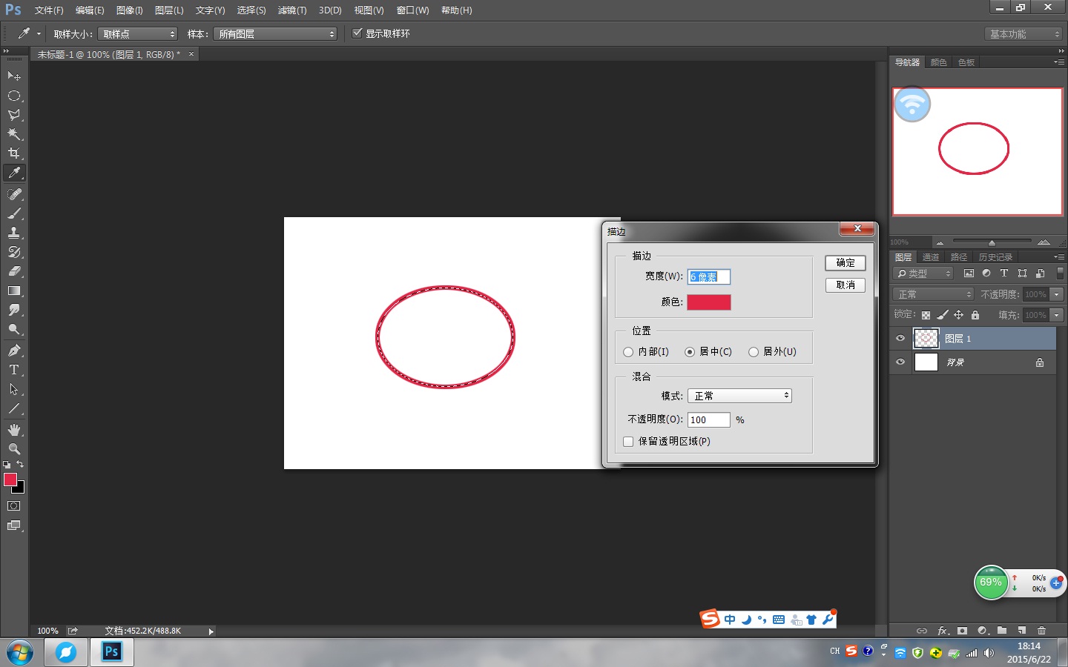The width and height of the screenshot is (1068, 667).
Task: Select the Brush tool
Action: 14,213
